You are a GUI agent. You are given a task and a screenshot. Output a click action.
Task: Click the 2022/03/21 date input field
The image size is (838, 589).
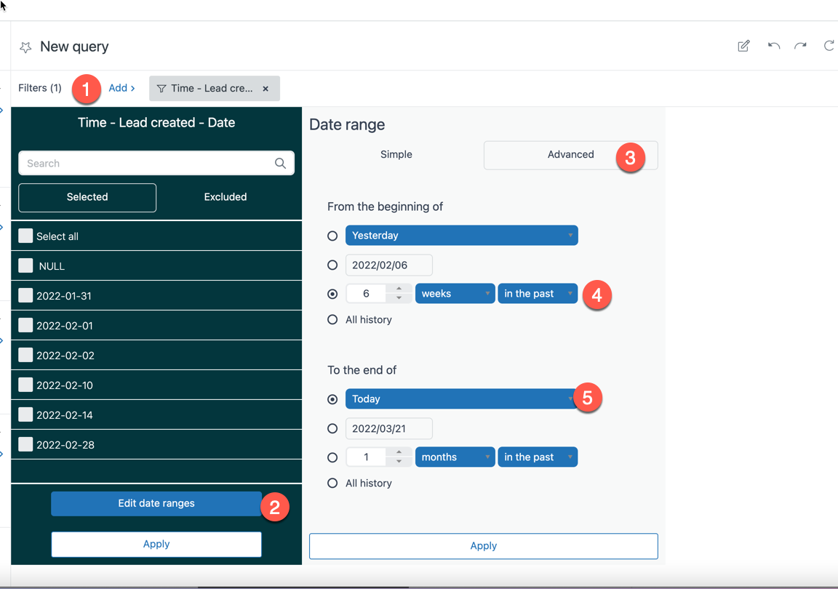click(x=388, y=429)
